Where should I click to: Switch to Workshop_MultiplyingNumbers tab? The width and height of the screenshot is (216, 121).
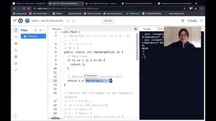pyautogui.click(x=138, y=3)
